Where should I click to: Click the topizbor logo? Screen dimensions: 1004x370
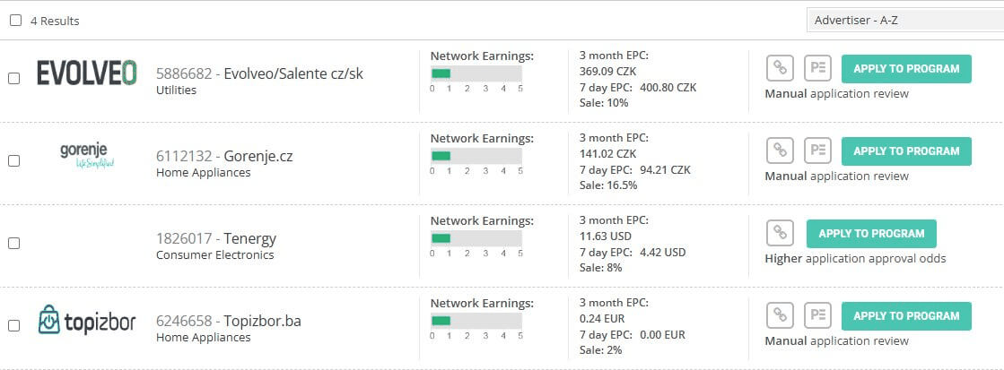(x=87, y=320)
